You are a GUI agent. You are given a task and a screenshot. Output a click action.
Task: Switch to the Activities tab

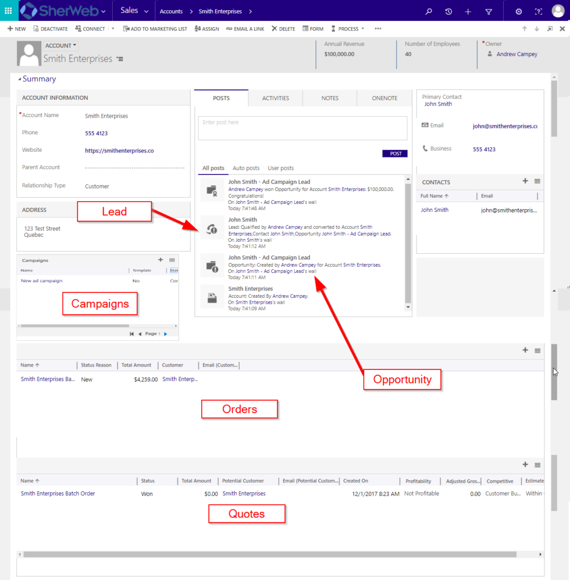click(275, 98)
